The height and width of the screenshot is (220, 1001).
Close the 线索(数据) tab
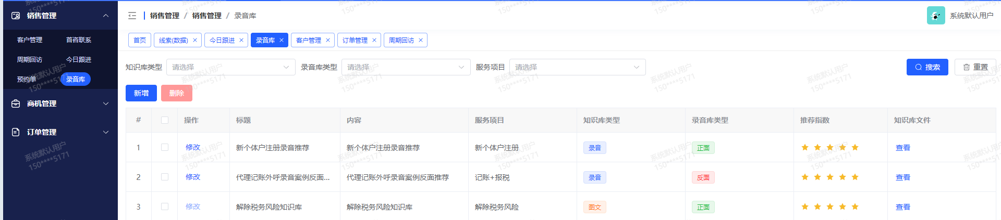195,40
